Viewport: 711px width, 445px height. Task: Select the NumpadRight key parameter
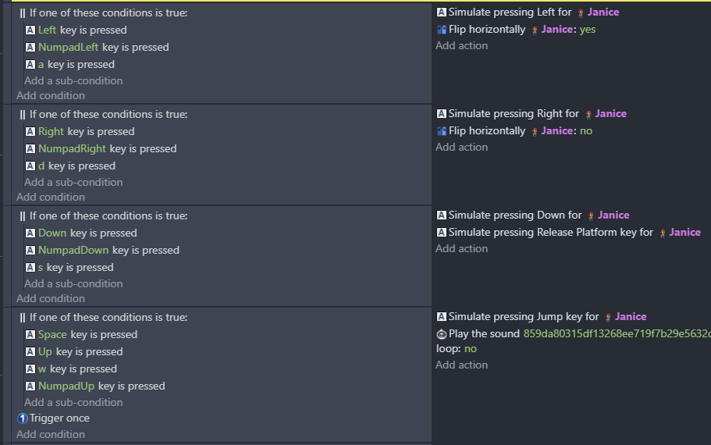[73, 149]
